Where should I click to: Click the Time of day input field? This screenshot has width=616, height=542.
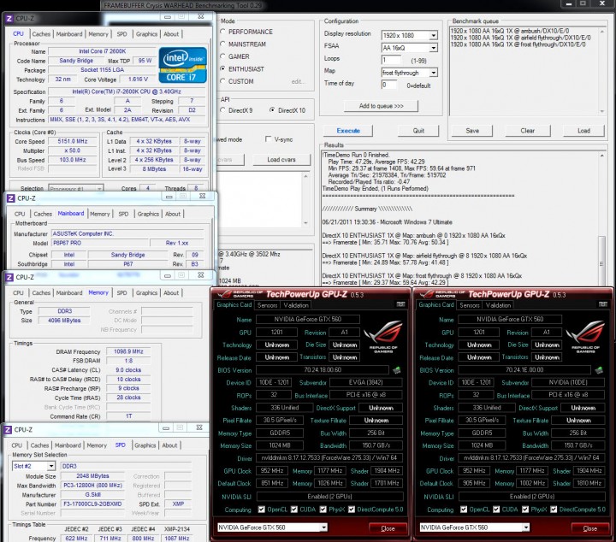pyautogui.click(x=389, y=85)
